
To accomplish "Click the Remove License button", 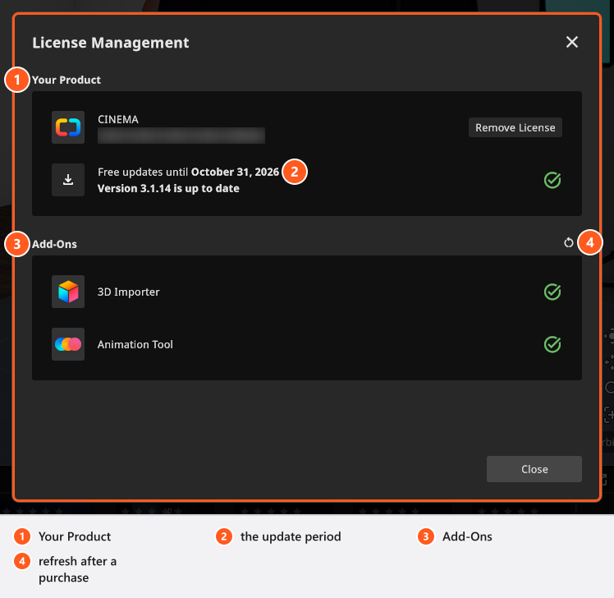I will click(x=515, y=128).
